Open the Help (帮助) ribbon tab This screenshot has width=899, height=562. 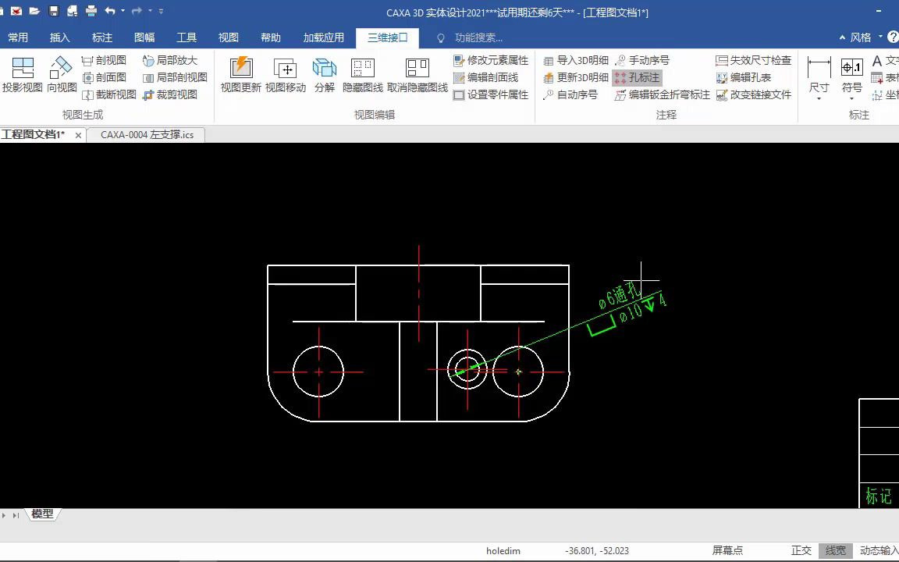click(271, 37)
